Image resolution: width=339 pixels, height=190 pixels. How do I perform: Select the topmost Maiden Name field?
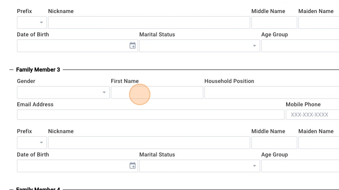(318, 22)
